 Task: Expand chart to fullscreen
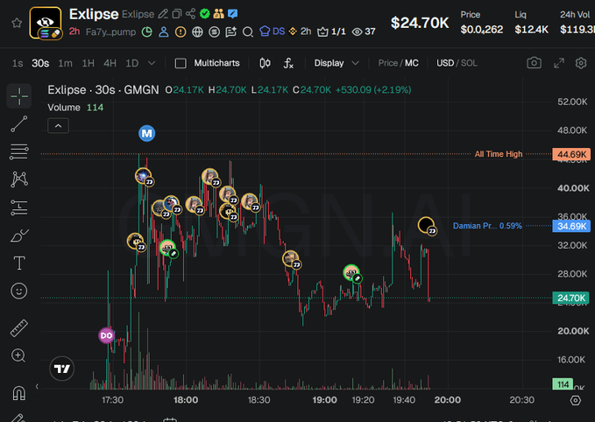coord(559,63)
